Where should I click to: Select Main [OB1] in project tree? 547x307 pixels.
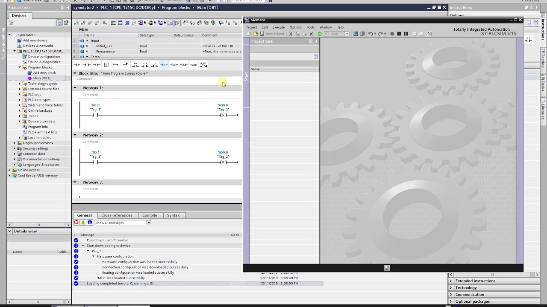pyautogui.click(x=41, y=78)
